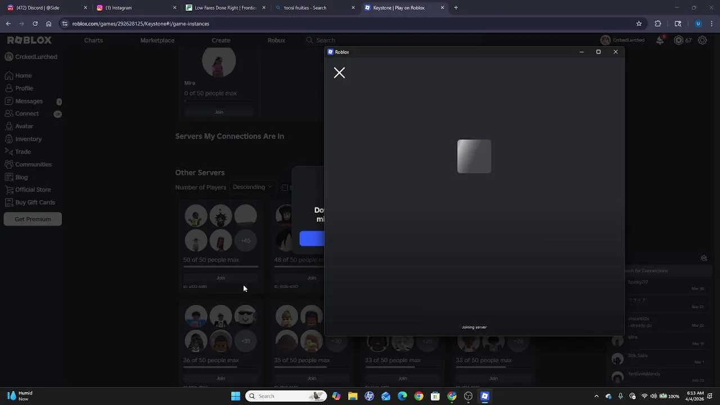Open a new browser tab
720x405 pixels.
[456, 8]
